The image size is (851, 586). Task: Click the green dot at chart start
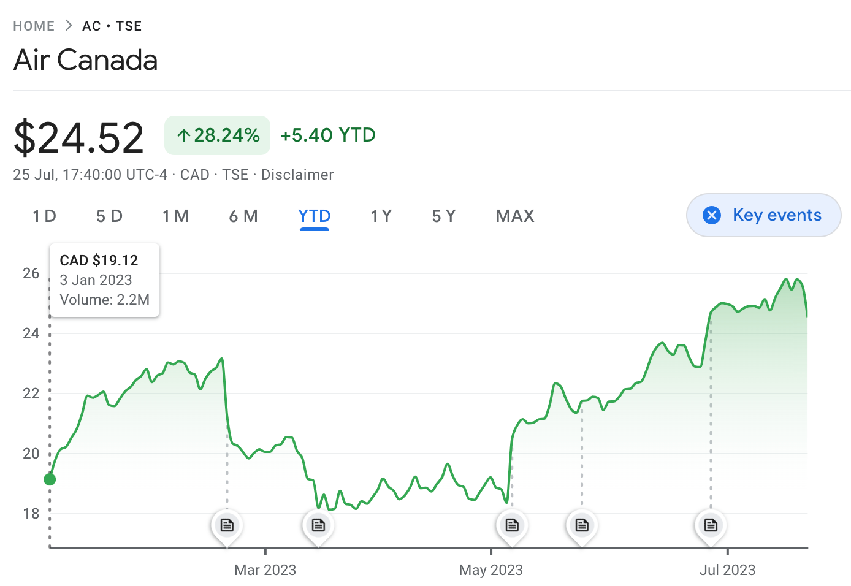click(50, 479)
